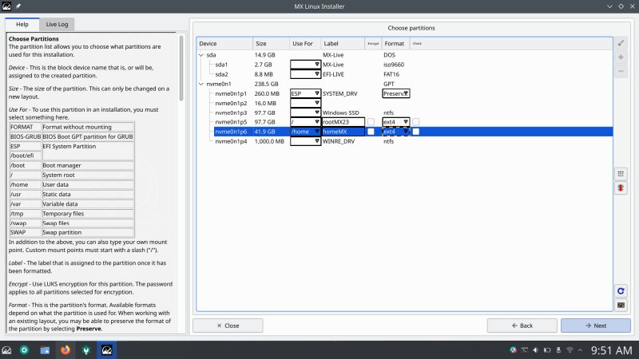Viewport: 639px width, 359px height.
Task: Toggle Check checkbox for nvme0n1p5
Action: coord(415,122)
